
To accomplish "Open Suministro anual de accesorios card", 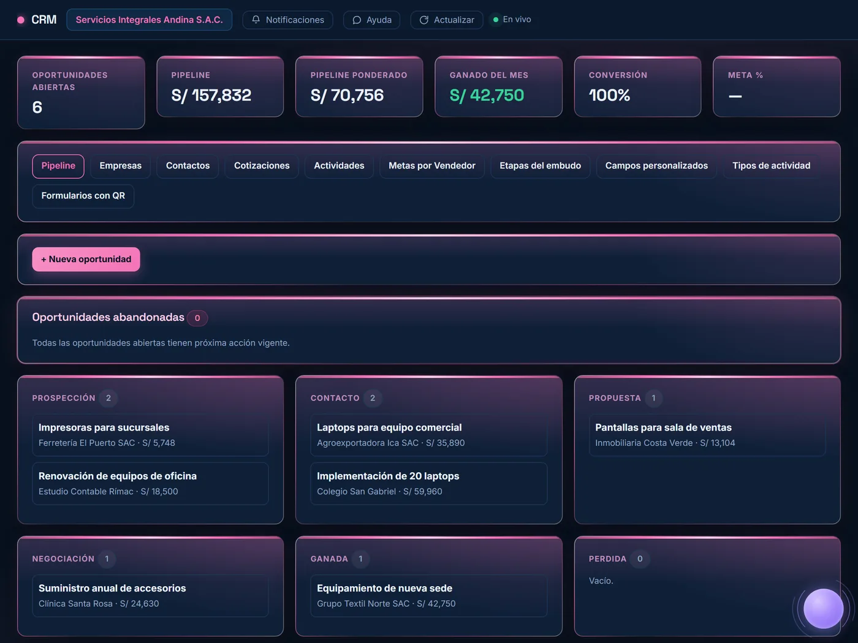I will coord(150,595).
